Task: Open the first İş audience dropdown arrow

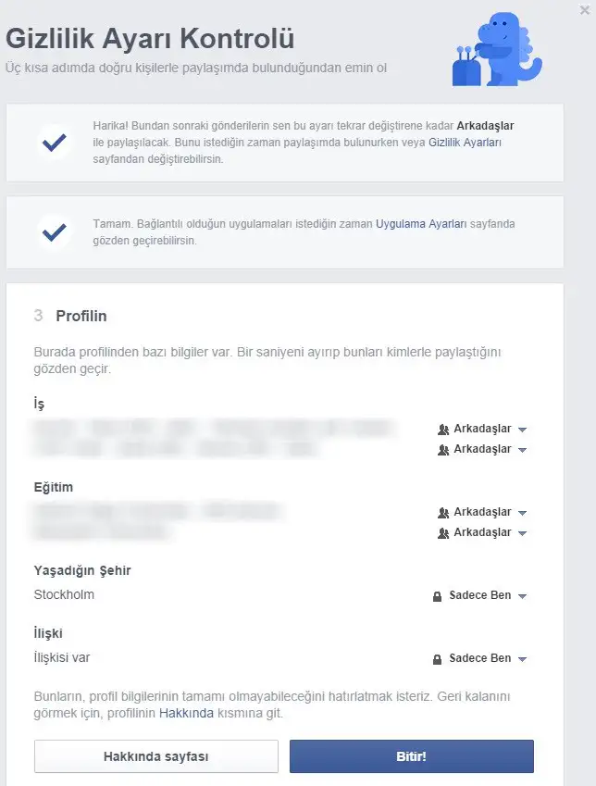Action: coord(522,430)
